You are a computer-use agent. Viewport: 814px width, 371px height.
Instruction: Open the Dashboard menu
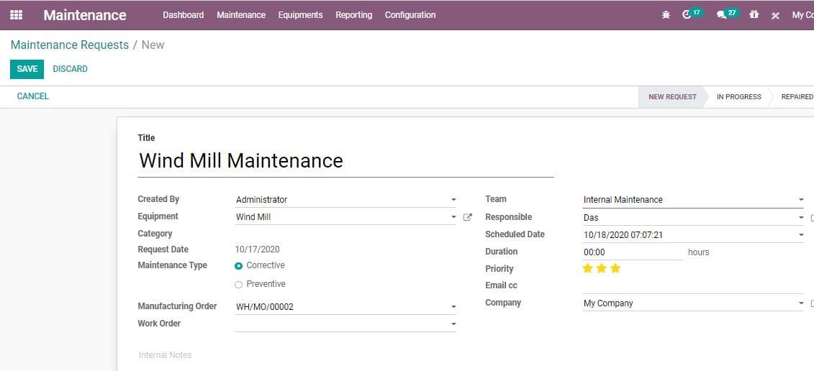pyautogui.click(x=184, y=15)
